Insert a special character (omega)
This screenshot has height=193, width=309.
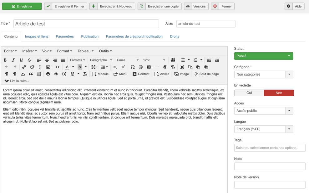pyautogui.click(x=133, y=67)
